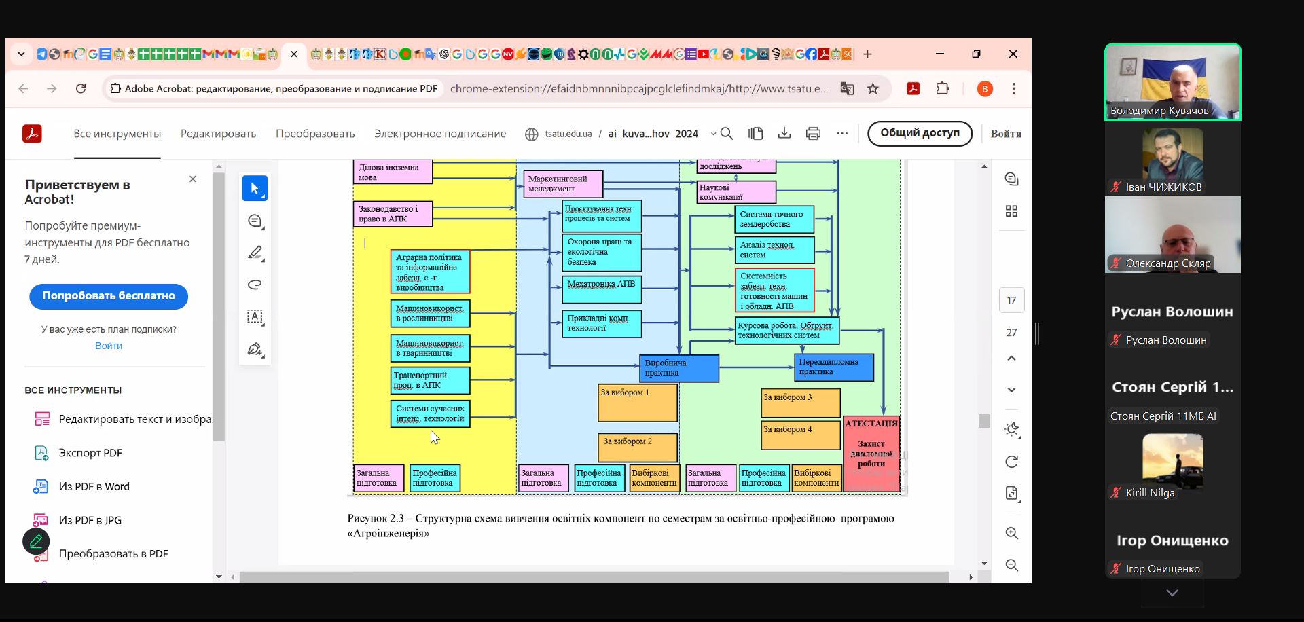Open the browser tab search chevron
This screenshot has height=622, width=1304.
pos(22,54)
